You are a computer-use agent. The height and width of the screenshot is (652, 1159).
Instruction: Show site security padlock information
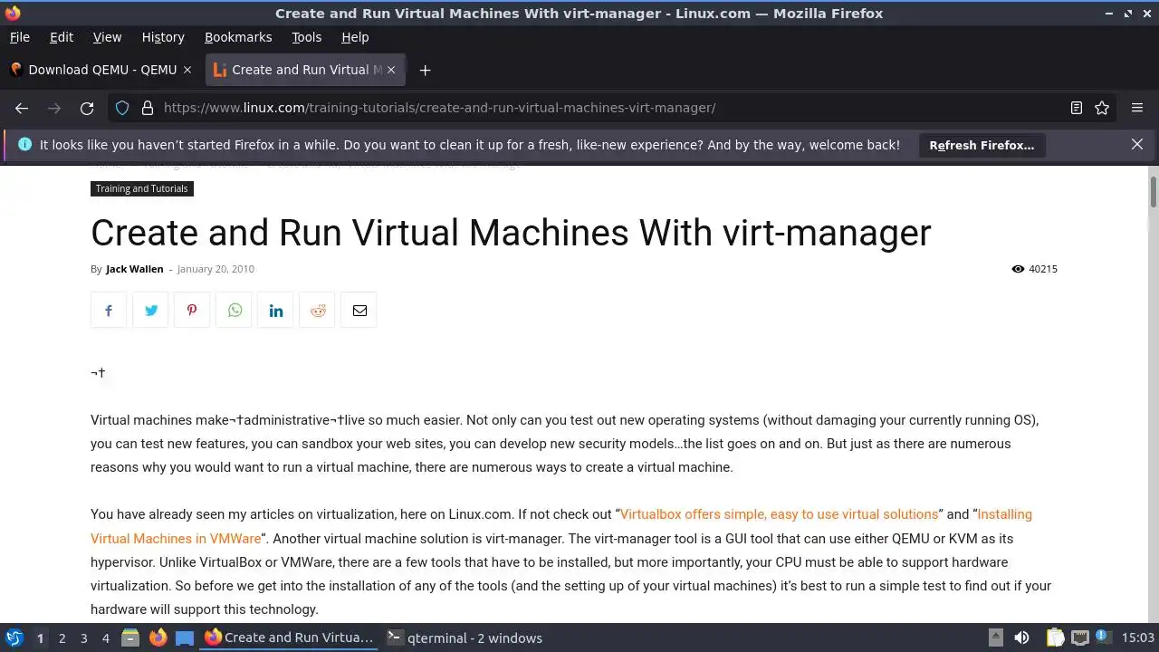[148, 108]
